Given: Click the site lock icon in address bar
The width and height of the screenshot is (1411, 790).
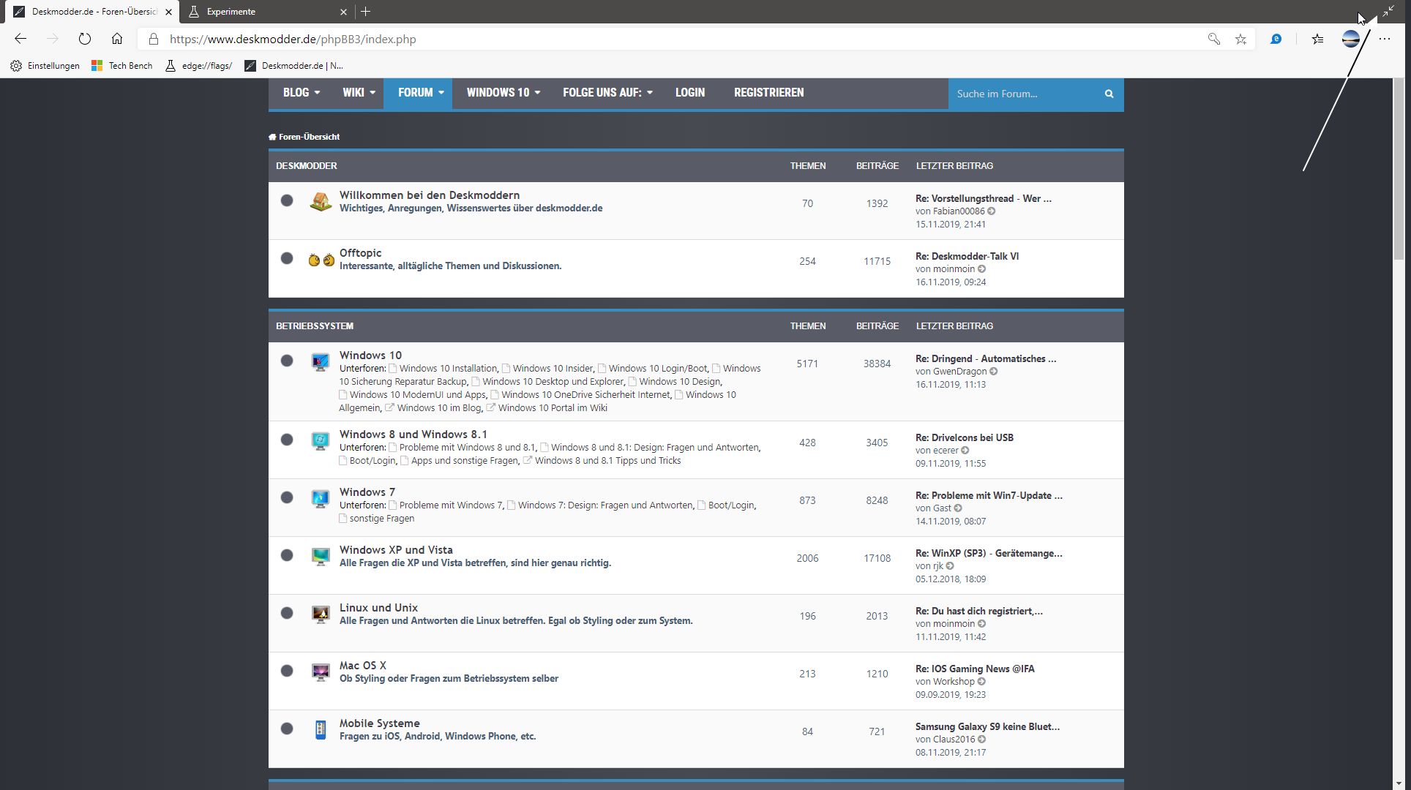Looking at the screenshot, I should pos(152,39).
